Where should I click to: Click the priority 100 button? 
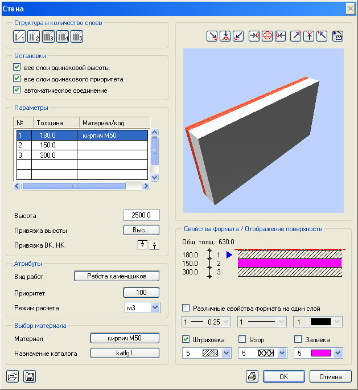[x=141, y=293]
